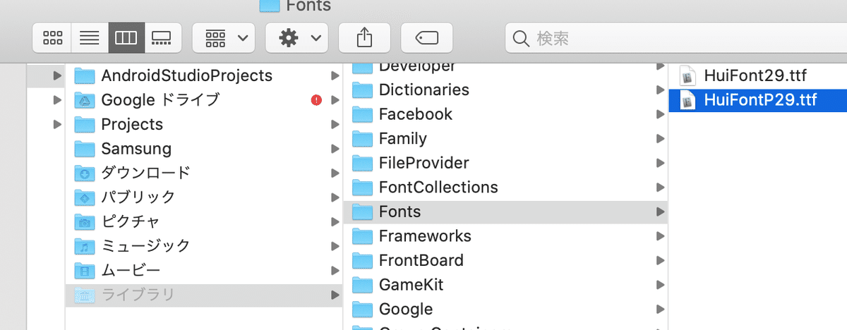Viewport: 847px width, 330px height.
Task: Select the Samsung folder
Action: (x=204, y=149)
